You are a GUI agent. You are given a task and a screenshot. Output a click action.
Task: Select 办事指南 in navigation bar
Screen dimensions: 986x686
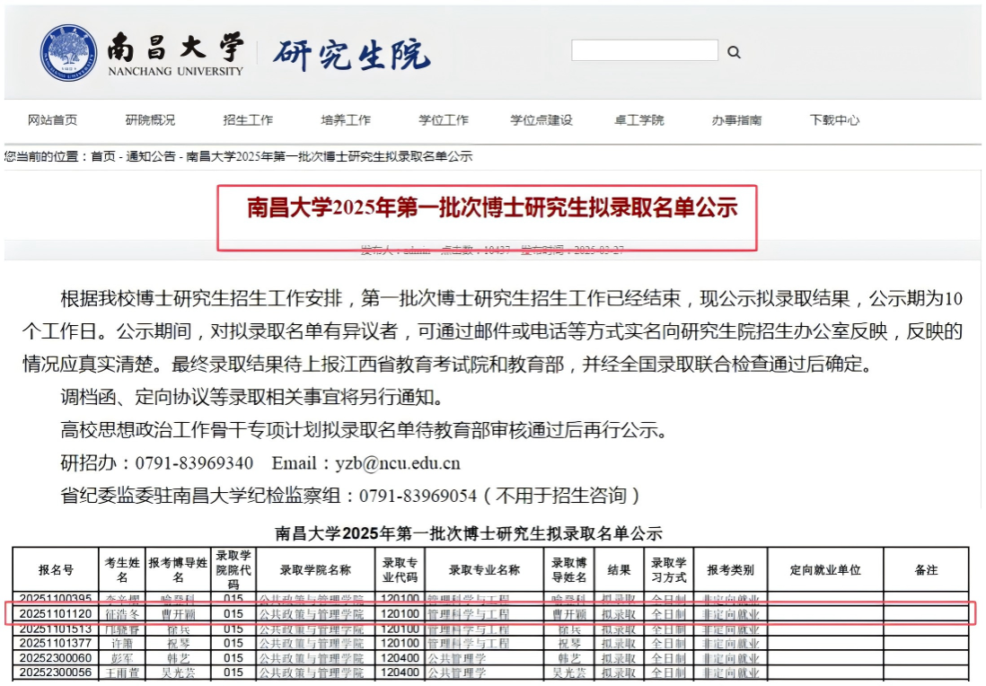(736, 120)
